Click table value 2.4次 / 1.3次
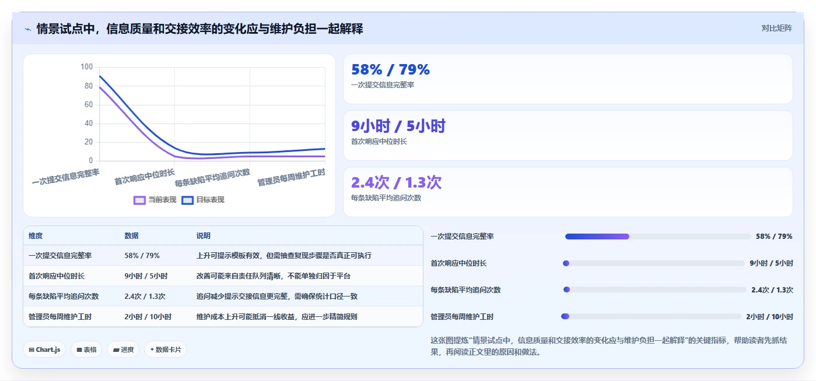The width and height of the screenshot is (816, 381). tap(145, 297)
